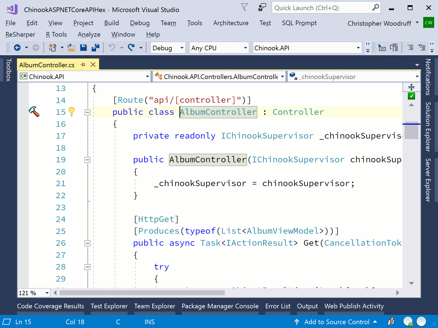Click the ReSharper hammer icon in the margin
Image resolution: width=438 pixels, height=328 pixels.
coord(34,112)
